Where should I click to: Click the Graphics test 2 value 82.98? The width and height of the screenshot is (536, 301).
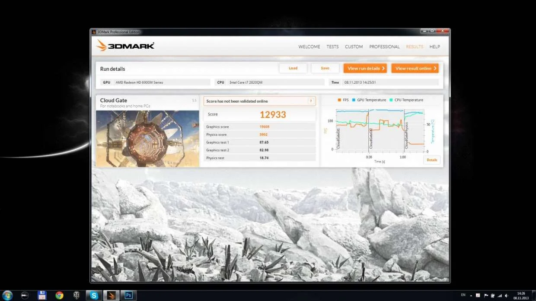click(264, 150)
